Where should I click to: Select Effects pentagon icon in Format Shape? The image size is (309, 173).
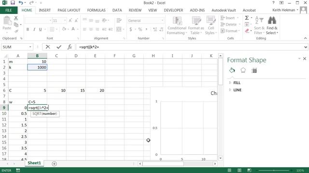point(243,71)
